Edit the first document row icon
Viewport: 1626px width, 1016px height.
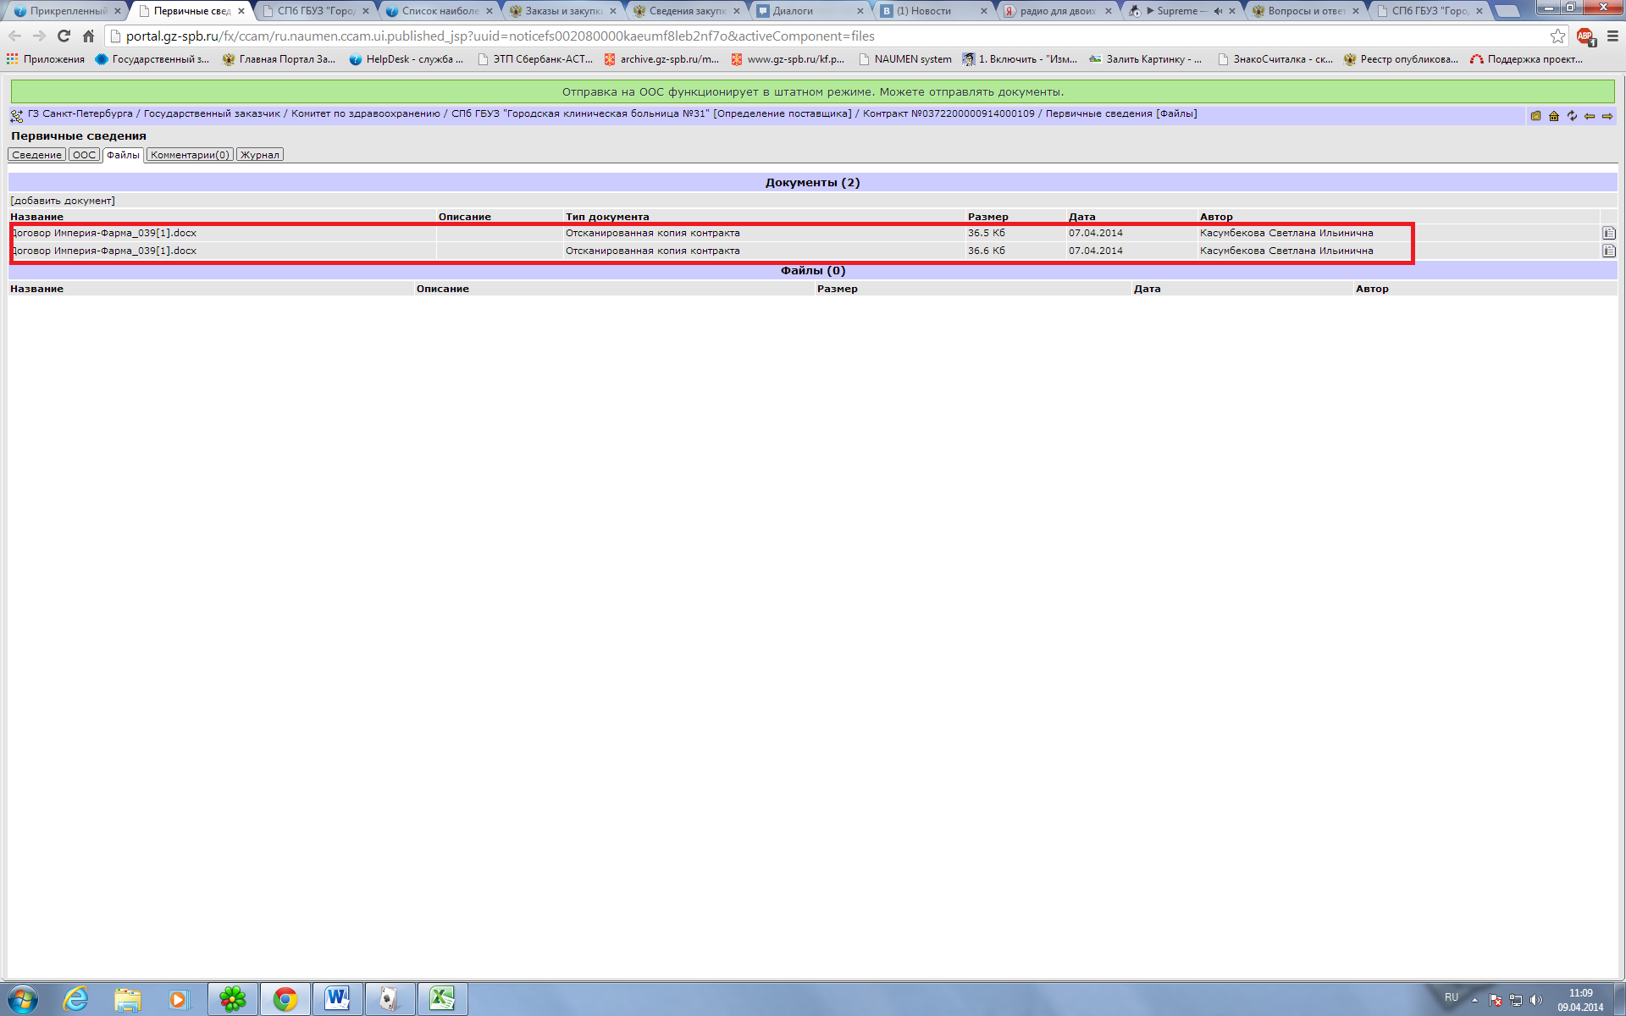[x=1609, y=233]
